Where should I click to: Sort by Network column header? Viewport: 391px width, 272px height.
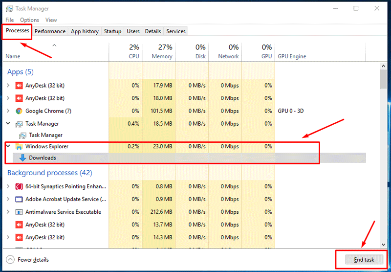pos(225,52)
